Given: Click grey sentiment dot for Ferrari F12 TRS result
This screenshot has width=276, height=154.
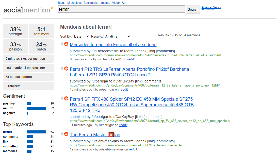Looking at the screenshot, I should 62,69.
